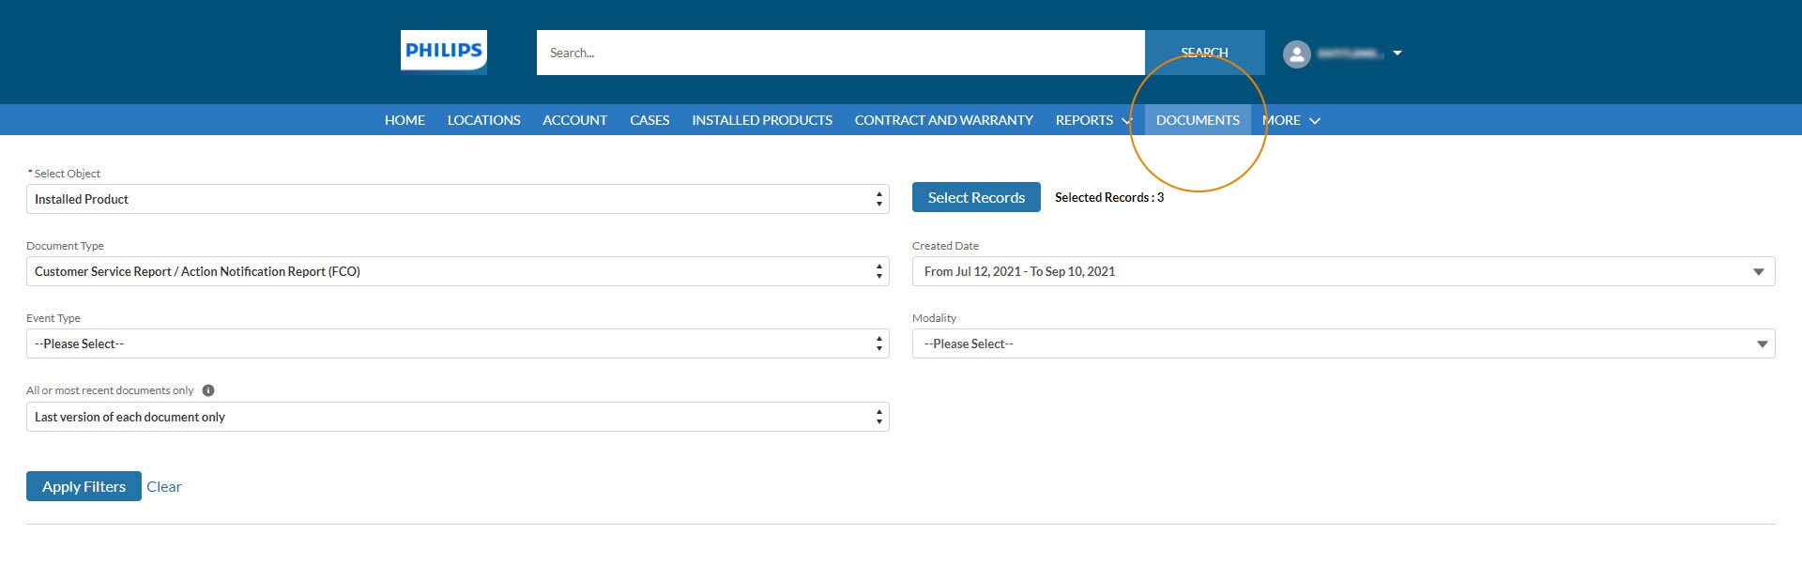Click the Philips logo

point(443,52)
